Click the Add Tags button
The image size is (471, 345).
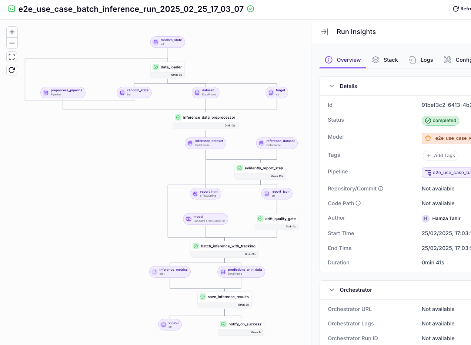click(440, 156)
